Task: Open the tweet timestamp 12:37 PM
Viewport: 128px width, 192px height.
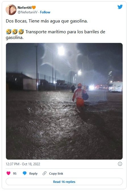Action: (x=12, y=164)
